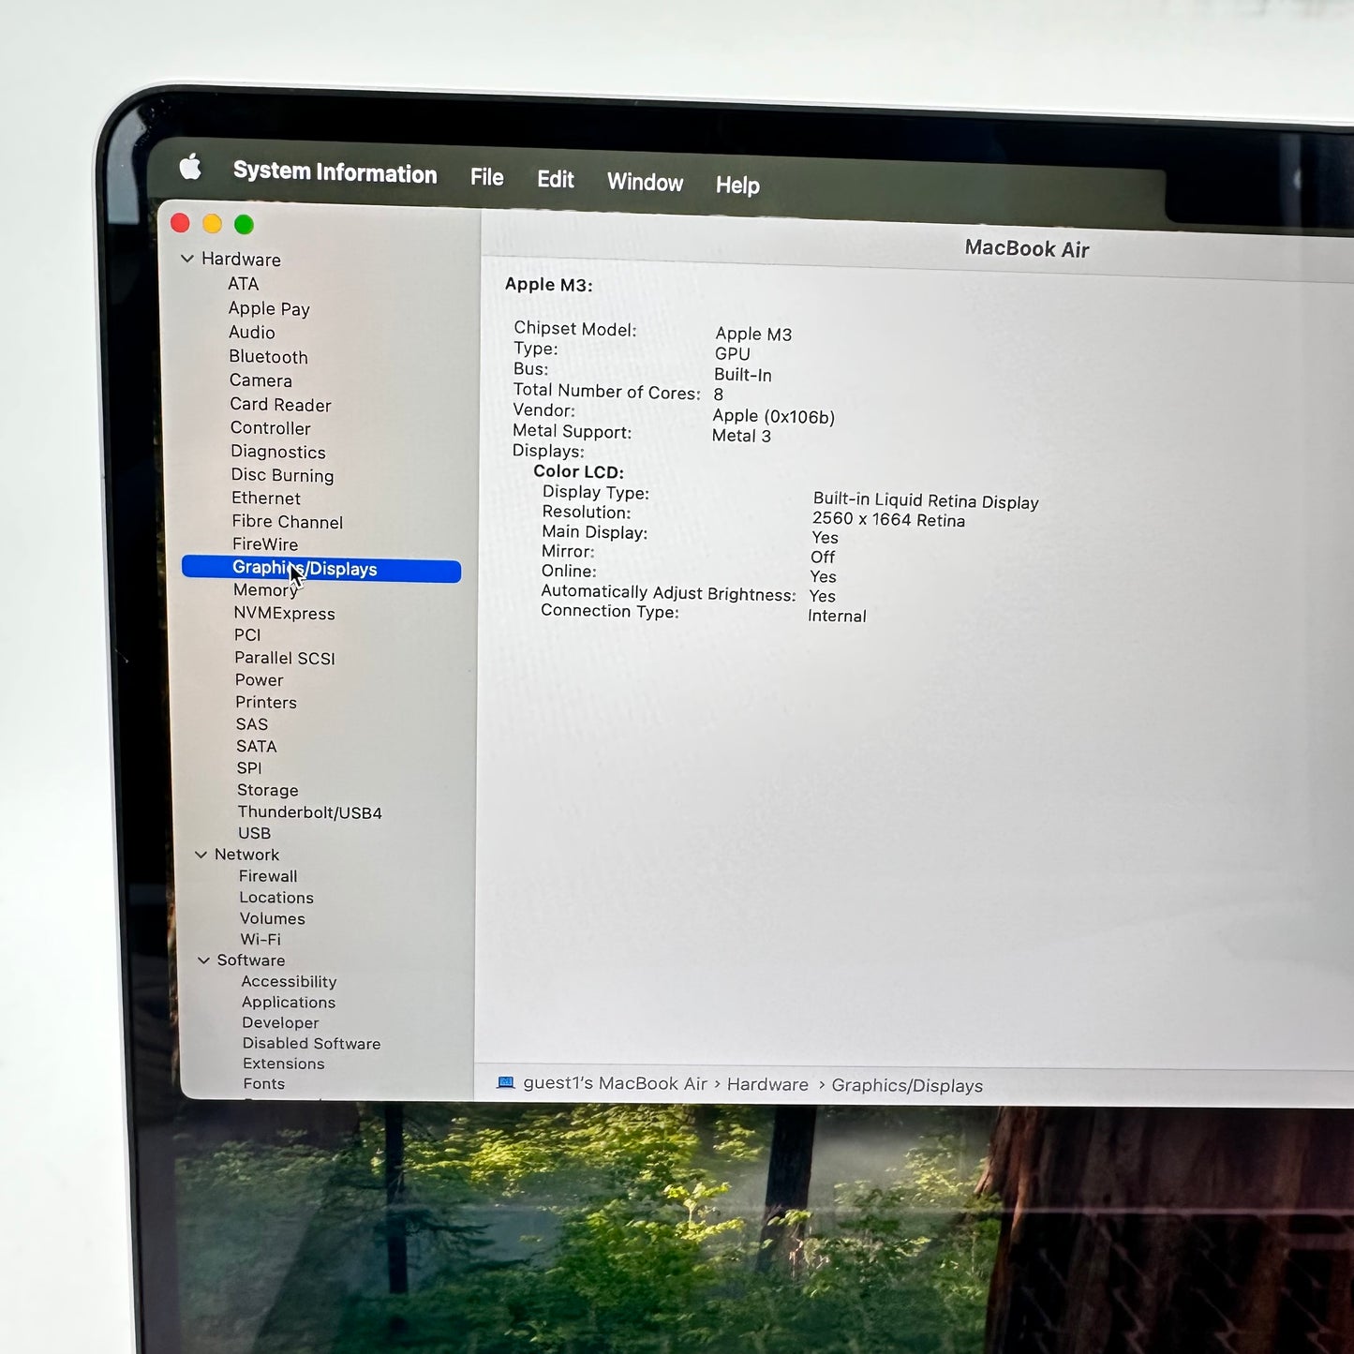Close the System Information window
Image resolution: width=1354 pixels, height=1354 pixels.
180,222
